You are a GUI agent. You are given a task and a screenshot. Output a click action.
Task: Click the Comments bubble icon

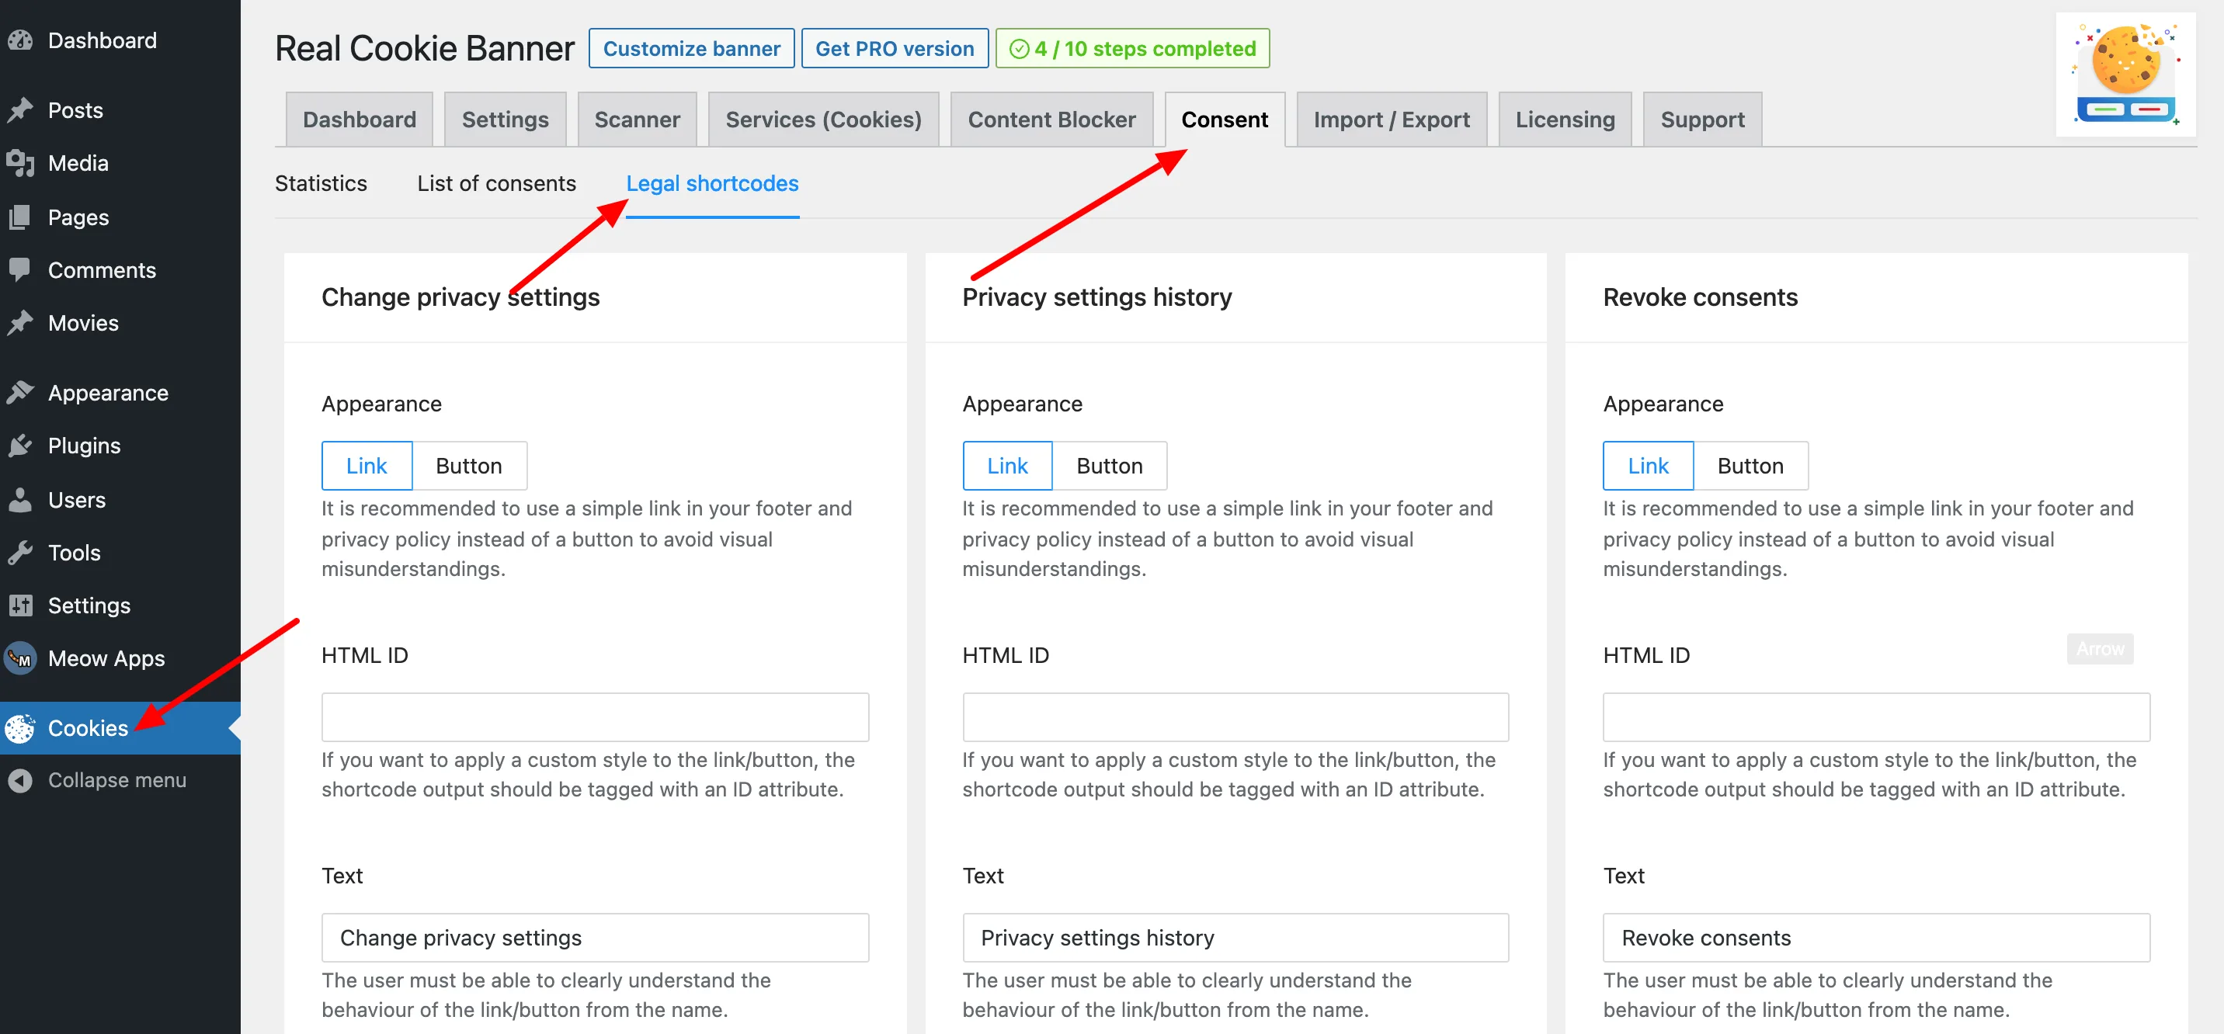coord(20,270)
